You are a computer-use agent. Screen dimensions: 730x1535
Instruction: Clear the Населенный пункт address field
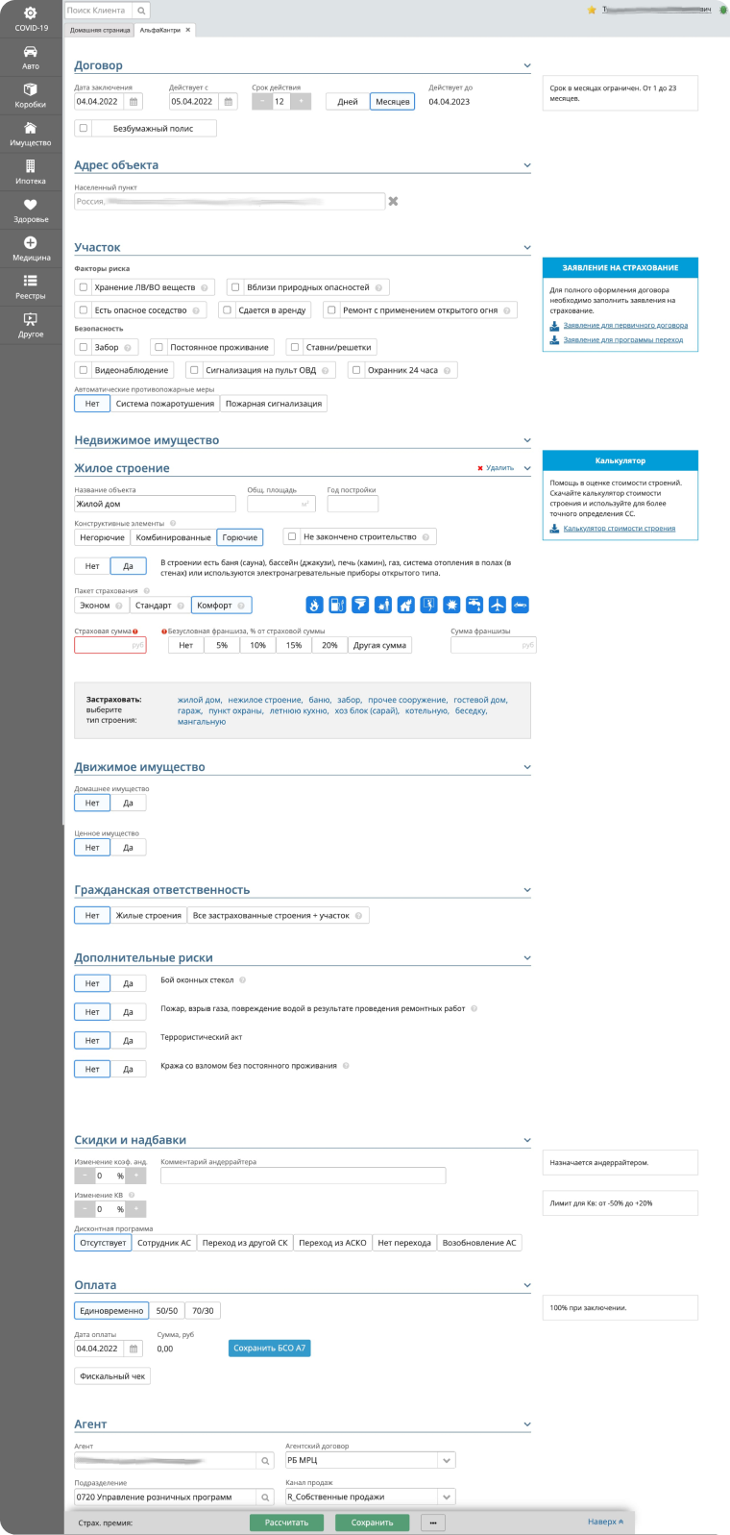(393, 202)
